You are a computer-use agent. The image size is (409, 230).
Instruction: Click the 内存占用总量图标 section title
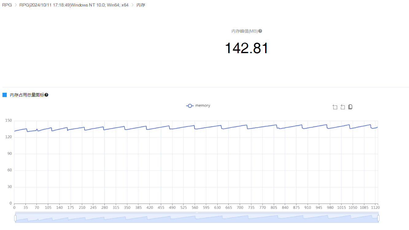pos(27,95)
